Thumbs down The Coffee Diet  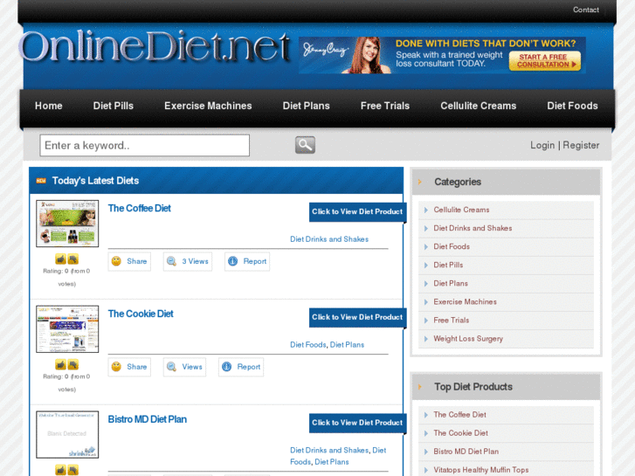72,259
